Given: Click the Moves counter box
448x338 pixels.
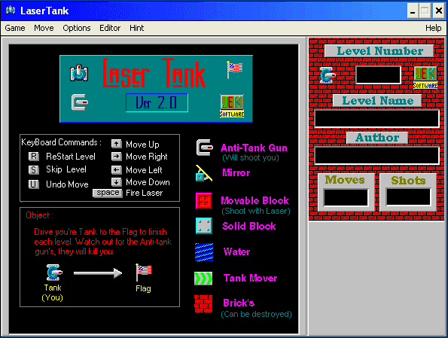Looking at the screenshot, I should click(x=346, y=197).
